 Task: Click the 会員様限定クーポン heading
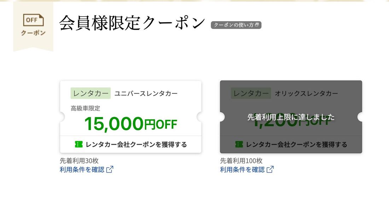pyautogui.click(x=132, y=23)
